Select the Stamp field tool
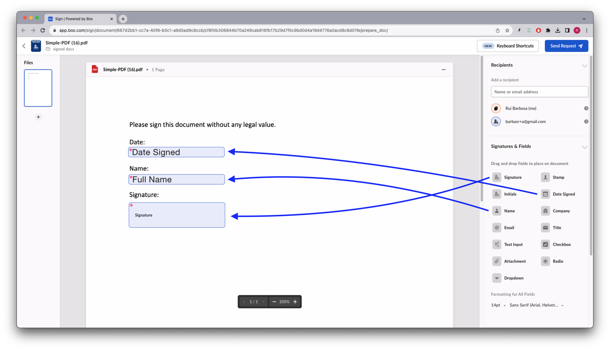The height and width of the screenshot is (350, 610). [552, 177]
